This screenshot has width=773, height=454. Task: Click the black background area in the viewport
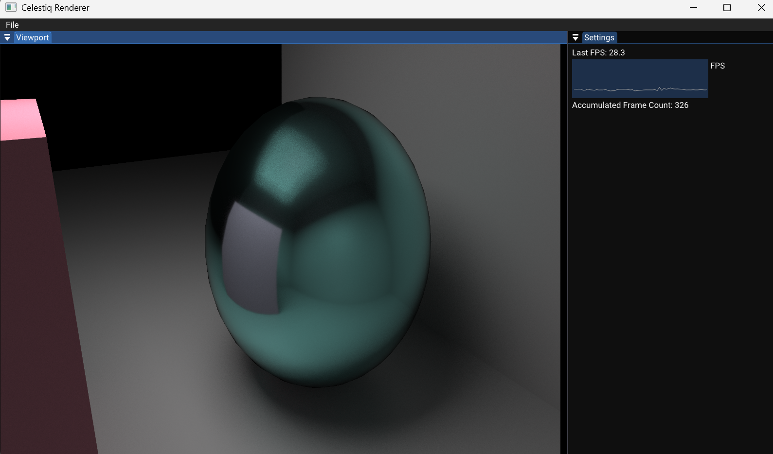click(146, 97)
